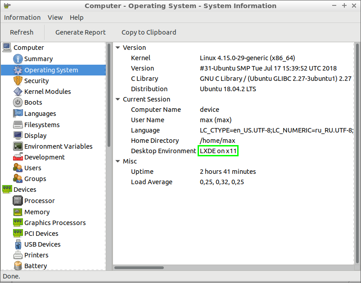Open the Processor tree label
The height and width of the screenshot is (283, 361).
39,201
